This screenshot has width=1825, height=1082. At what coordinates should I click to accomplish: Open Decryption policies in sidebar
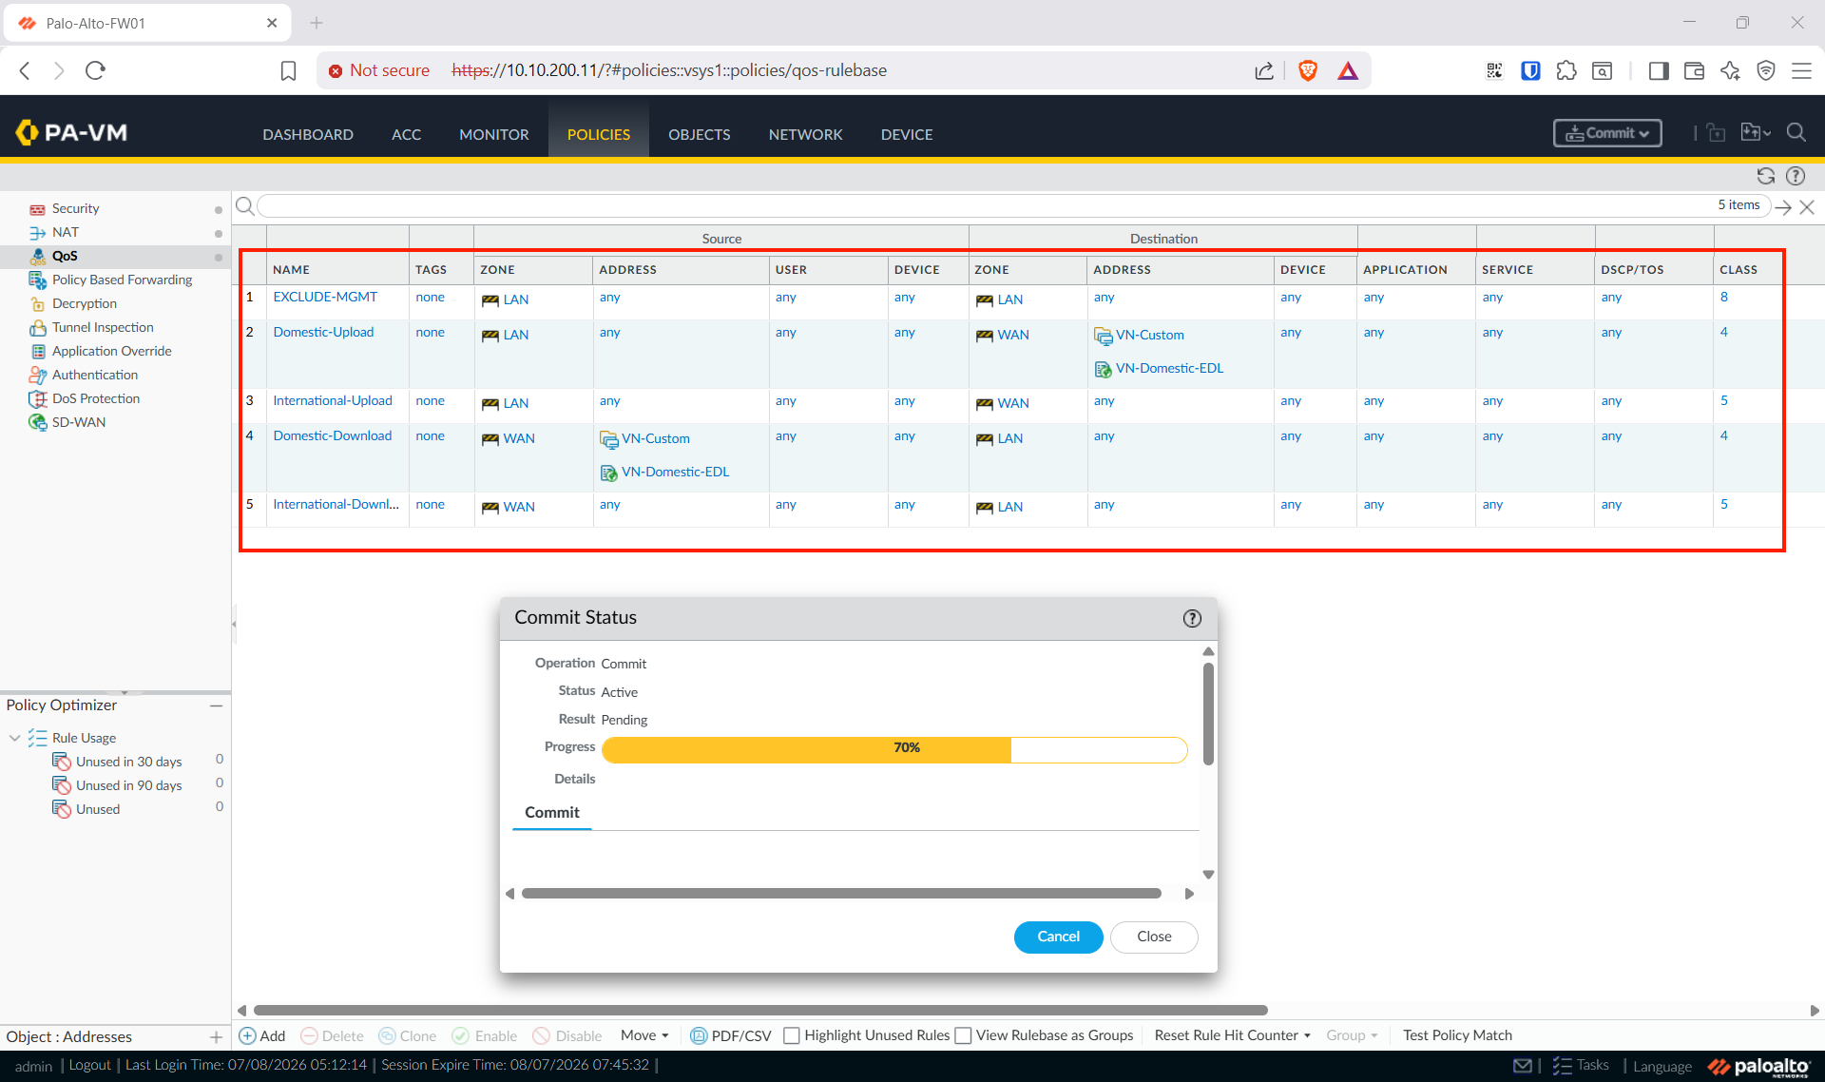(x=84, y=303)
